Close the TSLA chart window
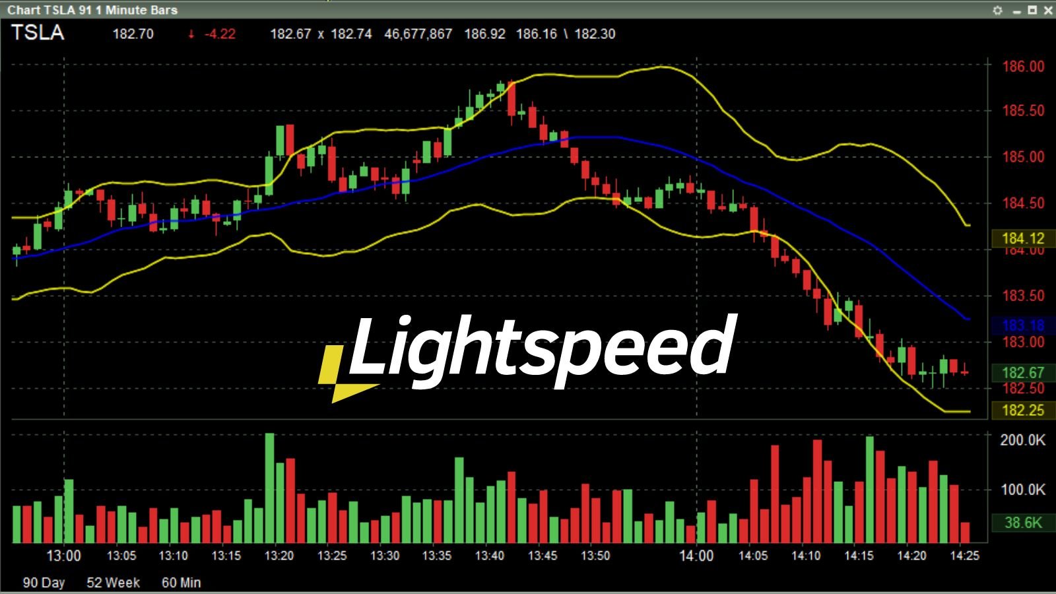 tap(1047, 10)
